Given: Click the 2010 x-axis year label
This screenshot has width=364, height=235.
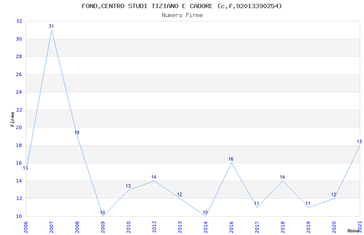Looking at the screenshot, I should pos(128,227).
